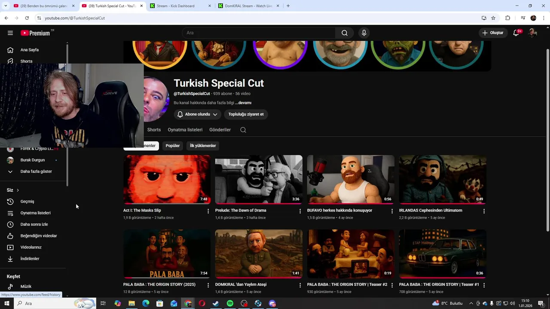The image size is (550, 309).
Task: Switch to Stream - Kick Dashboard tab
Action: 180,6
